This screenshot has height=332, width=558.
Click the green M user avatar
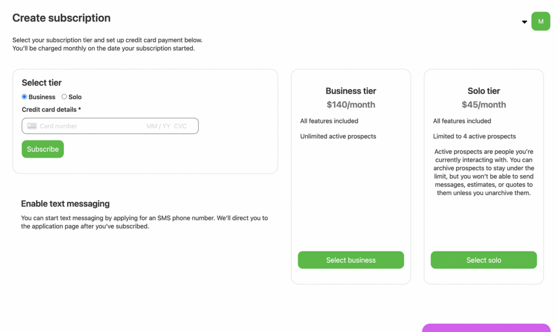541,21
